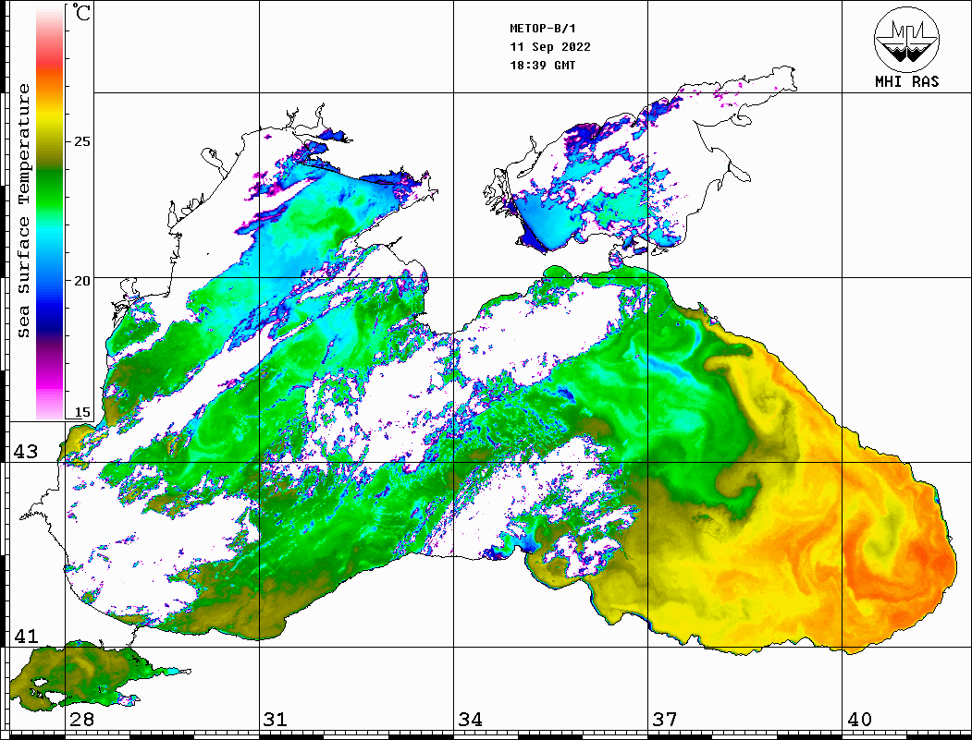The width and height of the screenshot is (972, 740).
Task: Click the 'Sea Surface Temperature' vertical label
Action: click(x=23, y=211)
